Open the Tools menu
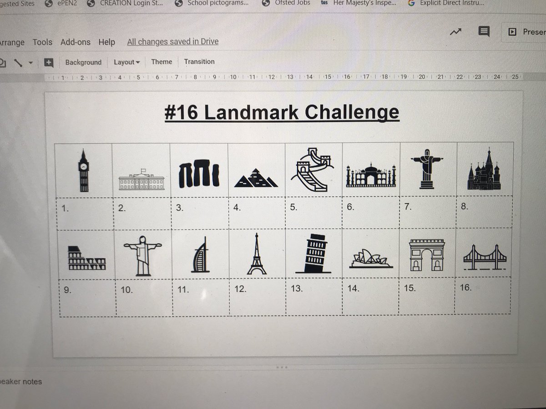The image size is (546, 409). pos(42,42)
